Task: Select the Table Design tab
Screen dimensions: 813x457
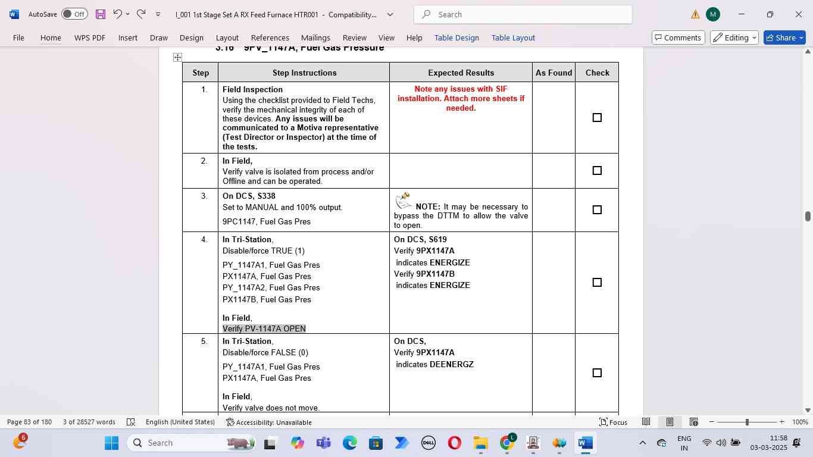Action: tap(456, 37)
